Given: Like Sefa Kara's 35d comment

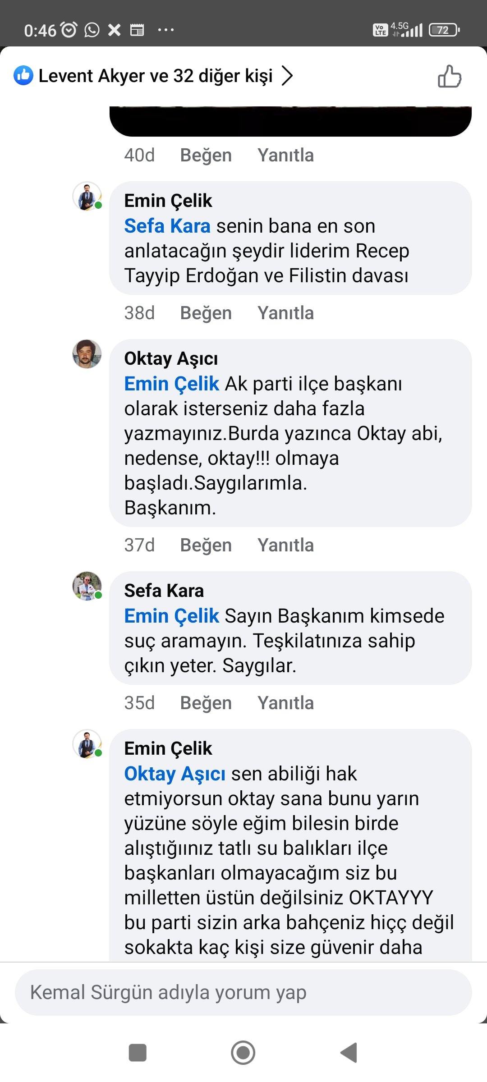Looking at the screenshot, I should (x=206, y=703).
